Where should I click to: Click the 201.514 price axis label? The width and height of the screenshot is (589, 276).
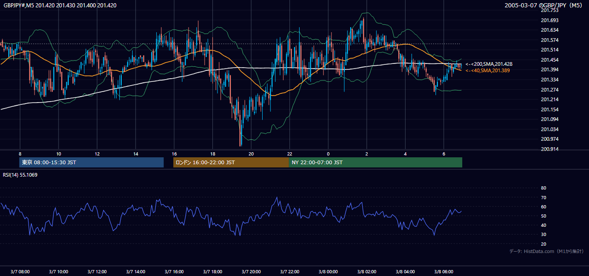pos(549,50)
